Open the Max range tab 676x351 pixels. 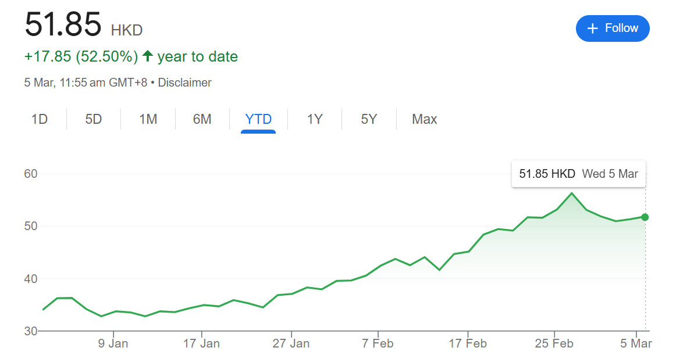(424, 119)
